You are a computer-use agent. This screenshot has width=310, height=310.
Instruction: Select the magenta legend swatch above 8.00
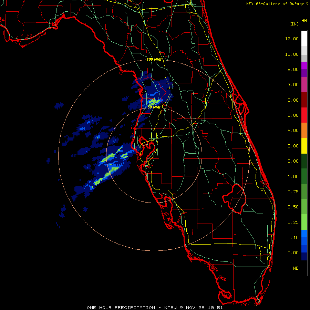click(x=304, y=65)
